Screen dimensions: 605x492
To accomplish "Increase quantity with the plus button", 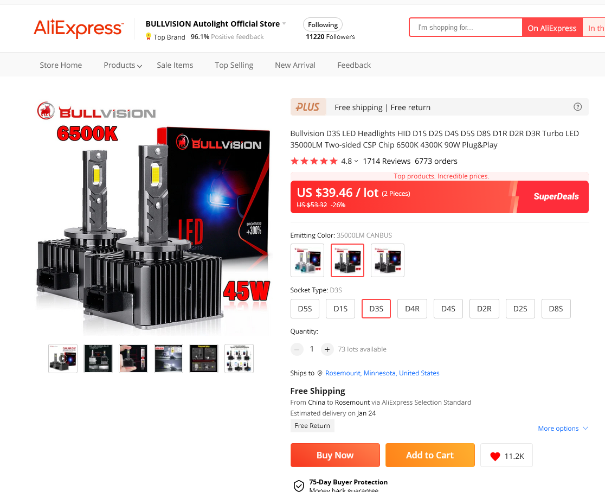I will [x=327, y=349].
